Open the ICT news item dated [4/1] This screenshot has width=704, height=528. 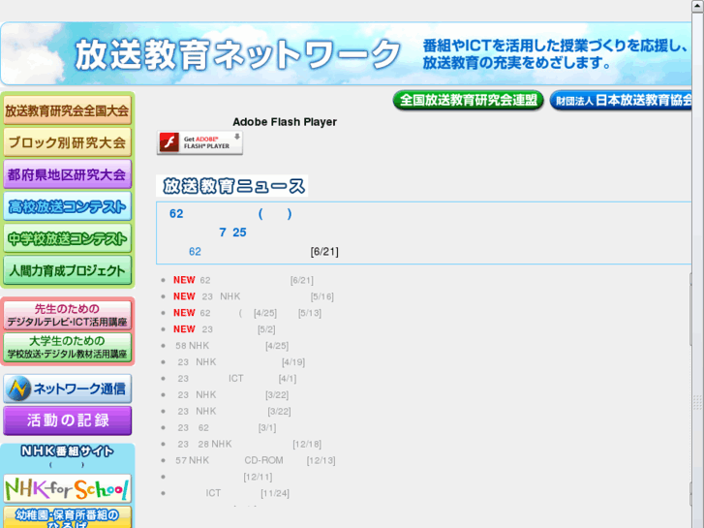[236, 379]
